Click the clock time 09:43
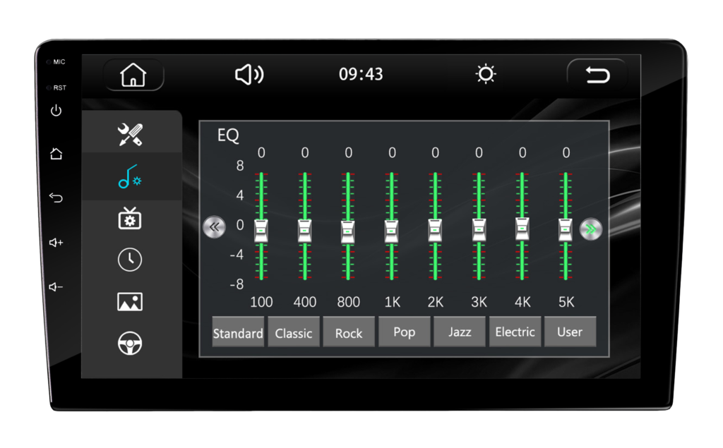The height and width of the screenshot is (448, 723). (361, 74)
